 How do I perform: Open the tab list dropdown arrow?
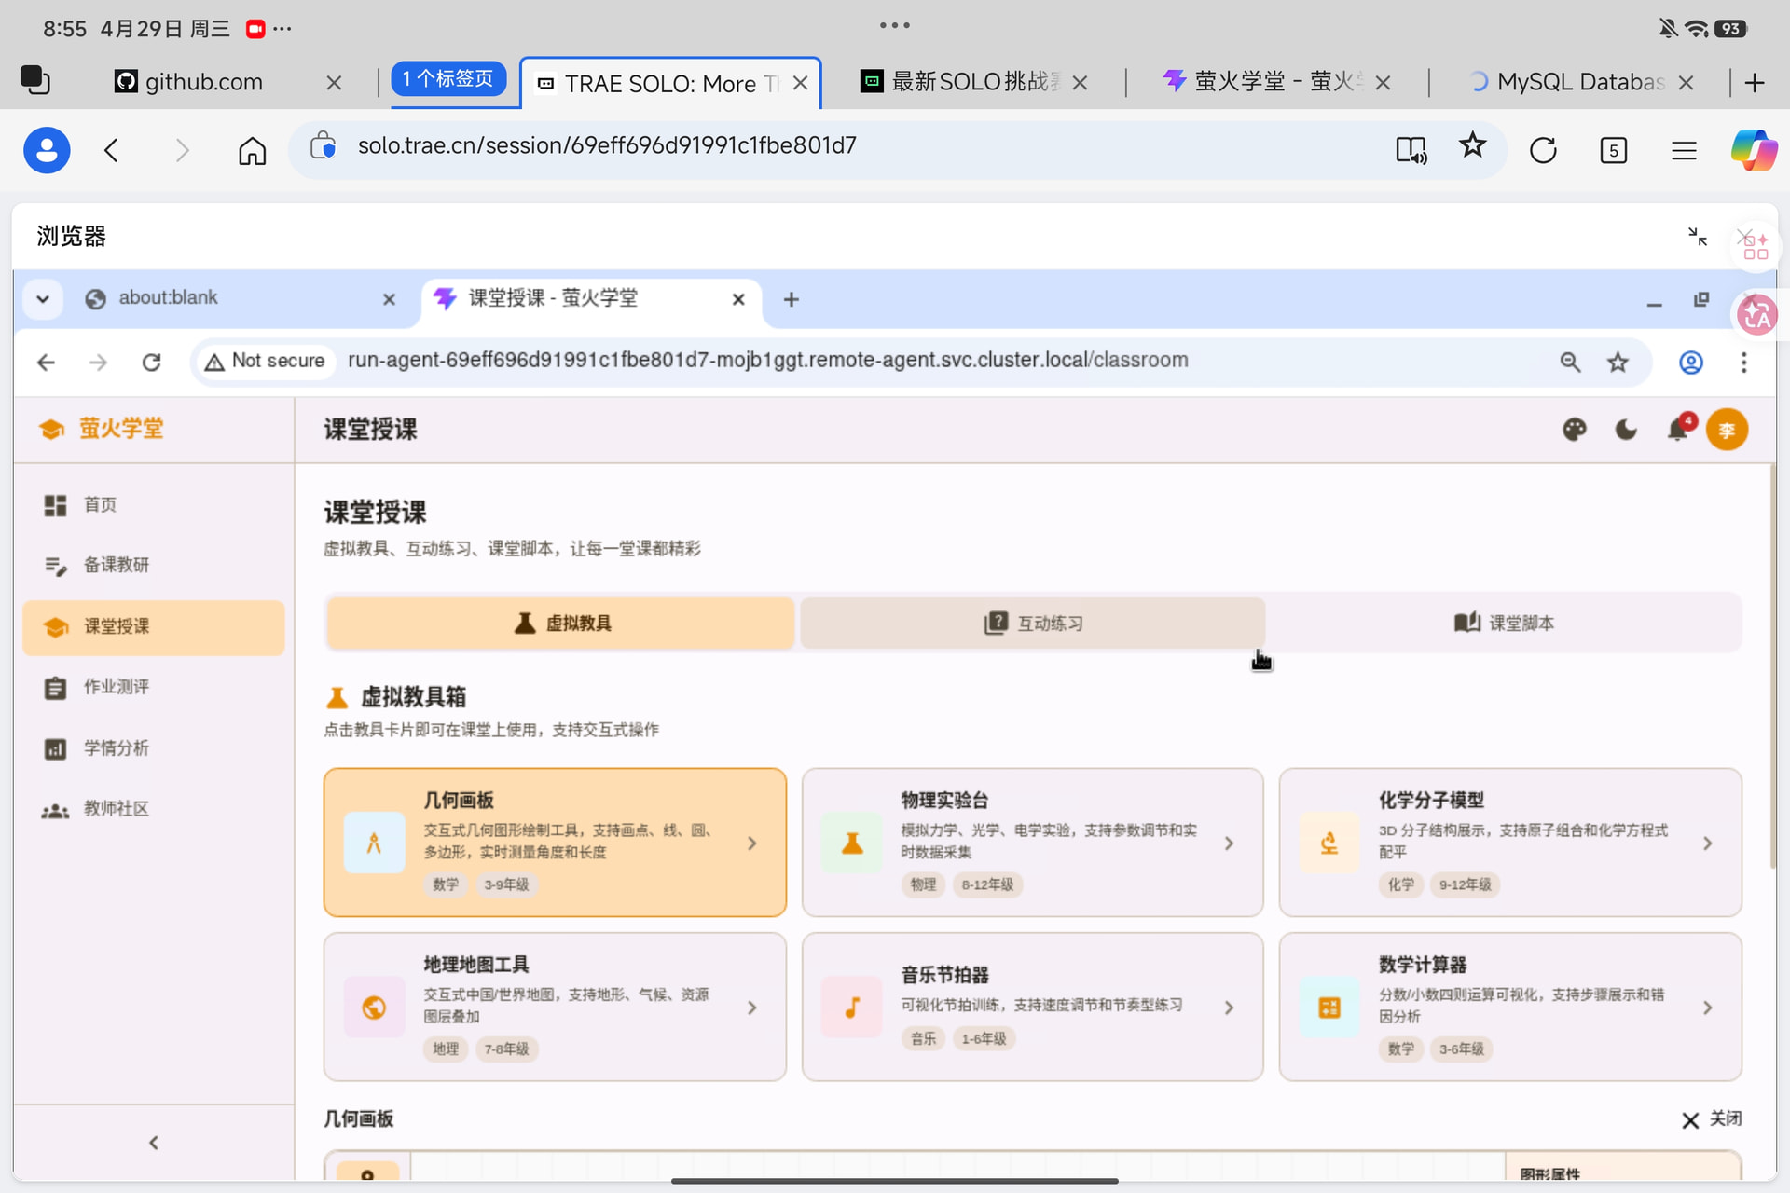point(43,299)
